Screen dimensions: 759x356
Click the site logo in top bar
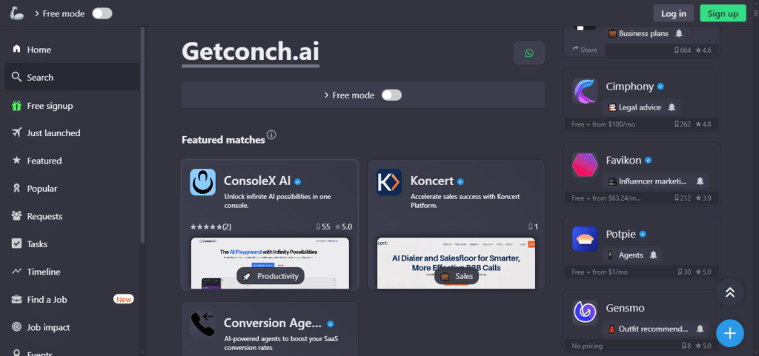(x=16, y=13)
